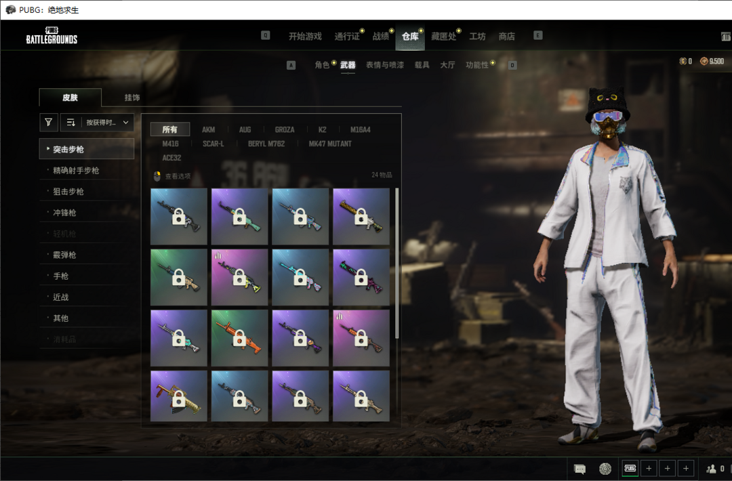Open the 战绩 menu
The height and width of the screenshot is (481, 732).
pyautogui.click(x=380, y=37)
